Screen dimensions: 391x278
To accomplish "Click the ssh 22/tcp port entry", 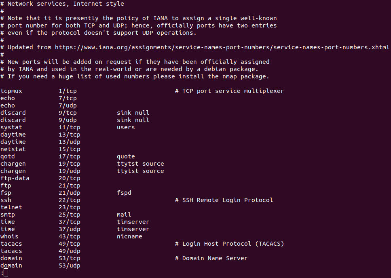I will [x=69, y=200].
